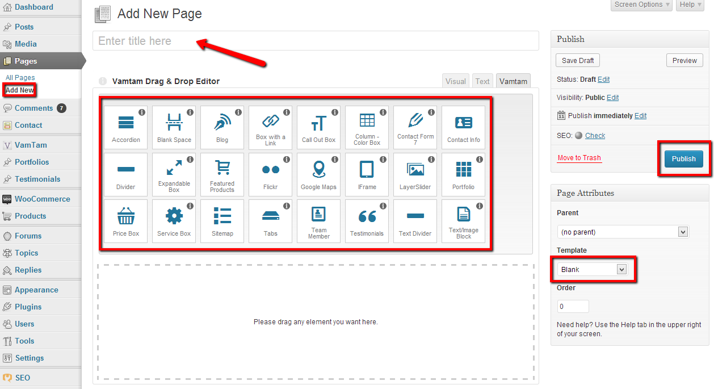Screen dimensions: 714x389
Task: Open the Template dropdown set to Blank
Action: 592,269
